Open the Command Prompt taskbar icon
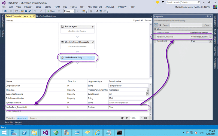This screenshot has height=136, width=218. point(119,132)
